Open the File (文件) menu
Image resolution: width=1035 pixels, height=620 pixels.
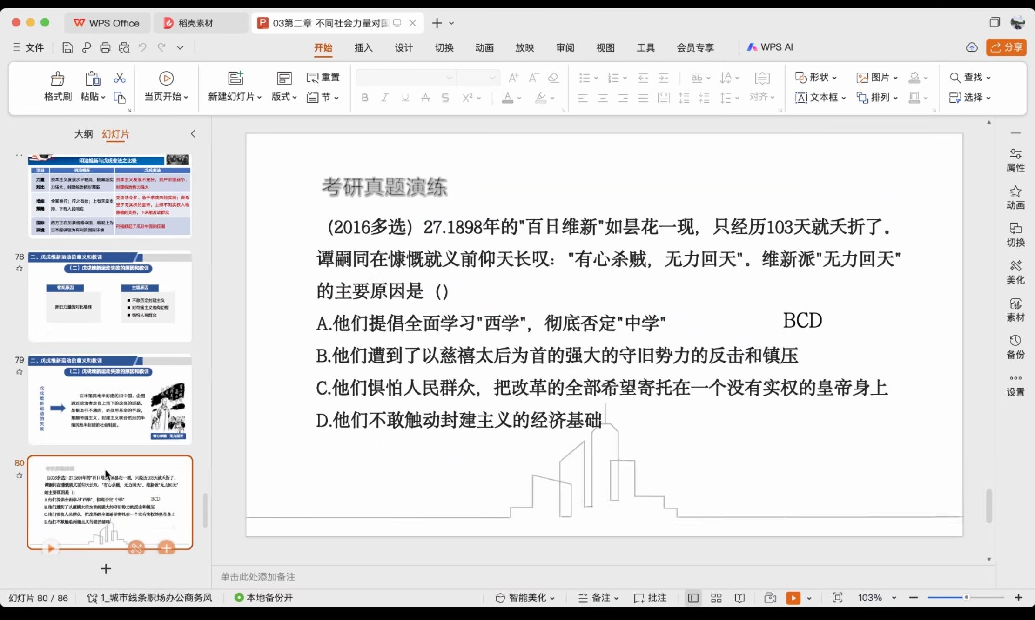[29, 47]
